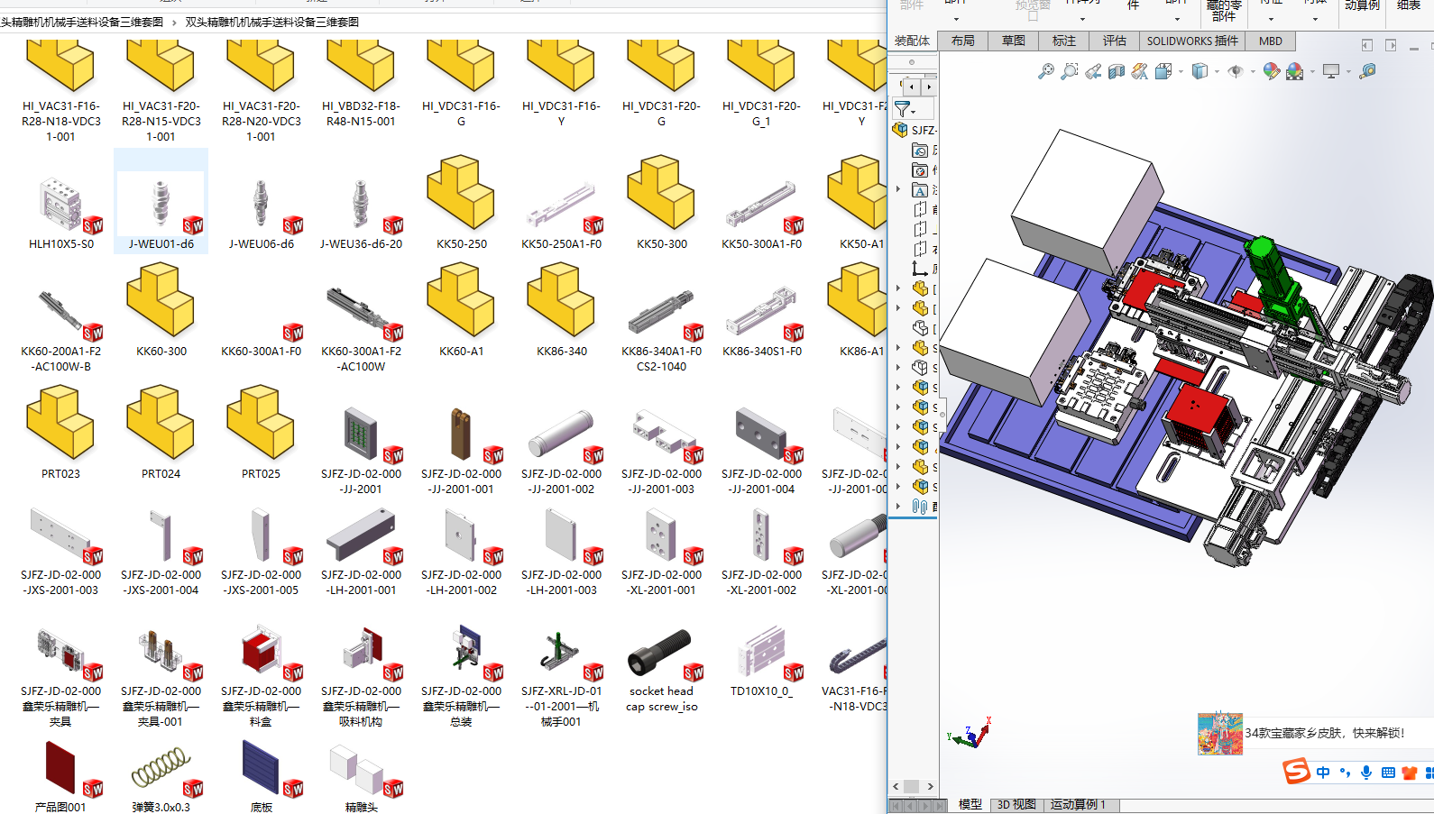Viewport: 1434px width, 814px height.
Task: Click the origin icon in the feature tree
Action: (x=920, y=269)
